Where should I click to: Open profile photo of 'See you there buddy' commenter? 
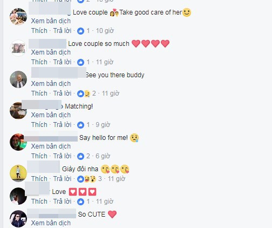[18, 79]
